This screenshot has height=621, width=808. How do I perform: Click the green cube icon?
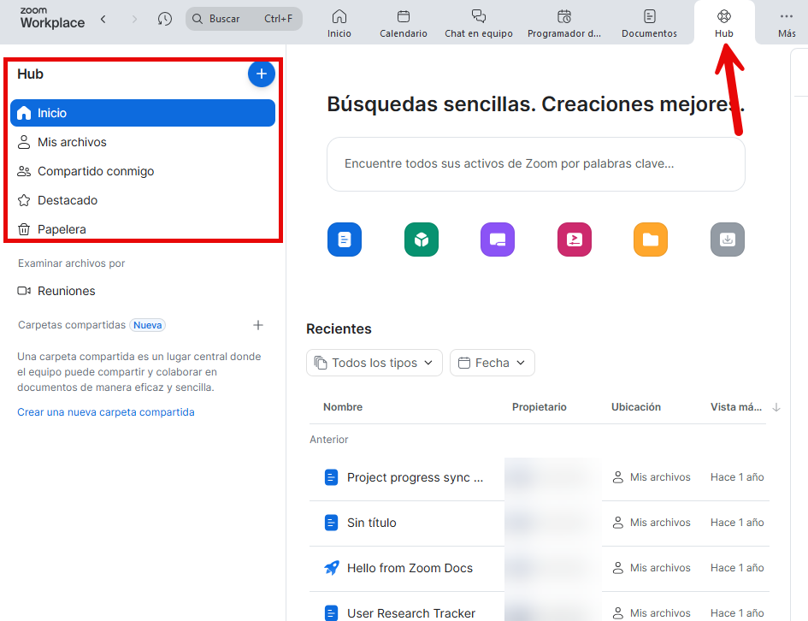pos(421,240)
